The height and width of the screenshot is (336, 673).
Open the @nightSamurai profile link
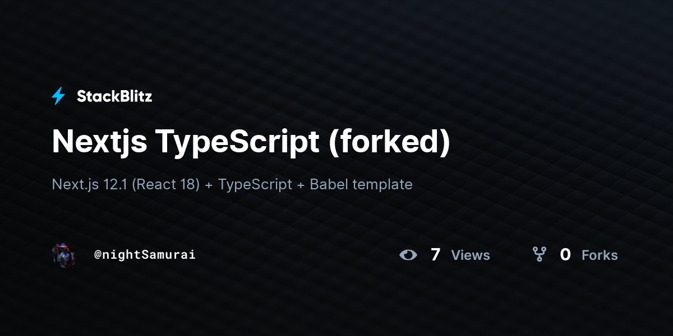click(145, 255)
